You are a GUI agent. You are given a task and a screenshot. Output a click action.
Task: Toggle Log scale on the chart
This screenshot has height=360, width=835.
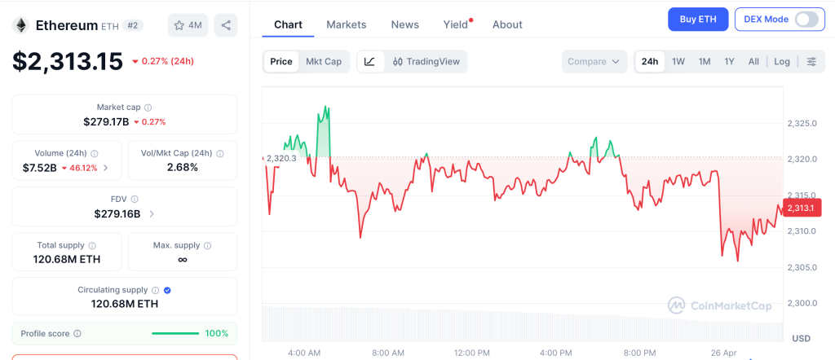pos(782,62)
